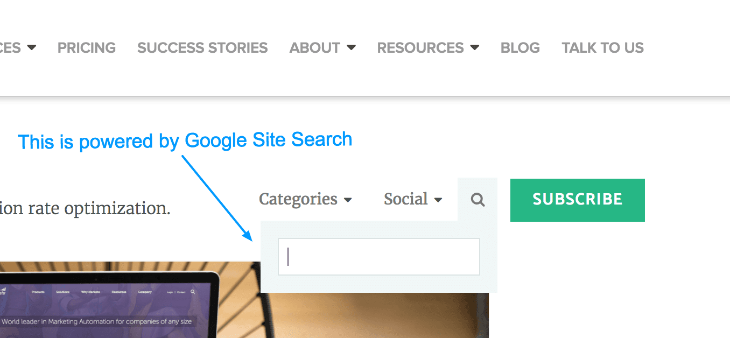Click the Marketo logo in the laptop image
Viewport: 730px width, 338px height.
pos(3,292)
